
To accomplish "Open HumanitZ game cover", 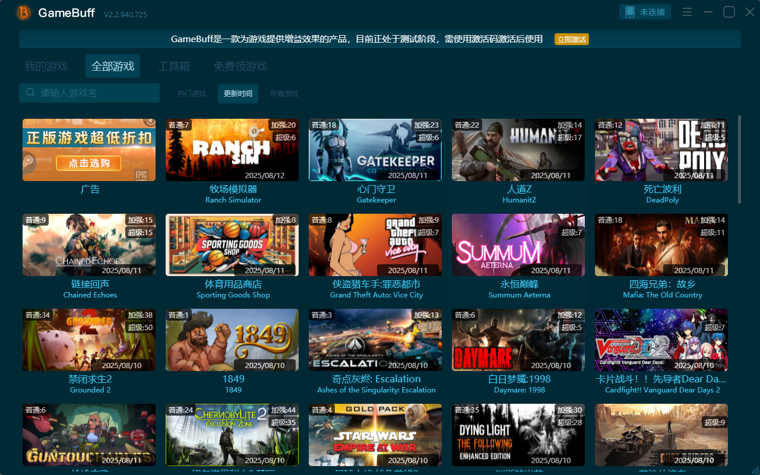I will point(518,150).
